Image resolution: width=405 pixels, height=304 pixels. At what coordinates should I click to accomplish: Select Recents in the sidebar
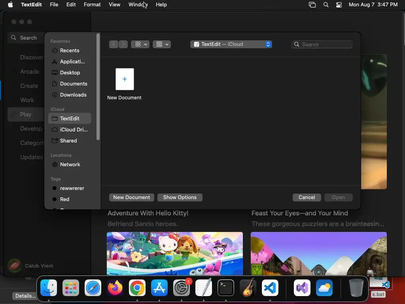(x=70, y=50)
